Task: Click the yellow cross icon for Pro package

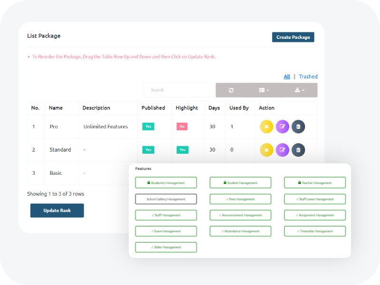Action: point(266,127)
